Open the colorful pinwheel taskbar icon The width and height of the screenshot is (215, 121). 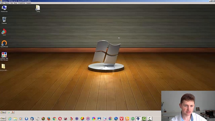coord(94,119)
